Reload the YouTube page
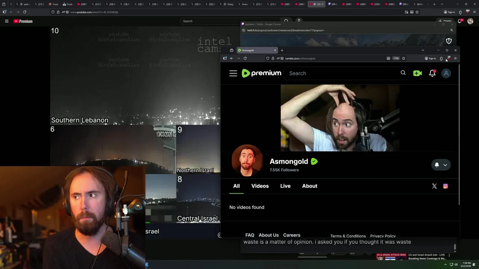The image size is (479, 269). pos(25,12)
